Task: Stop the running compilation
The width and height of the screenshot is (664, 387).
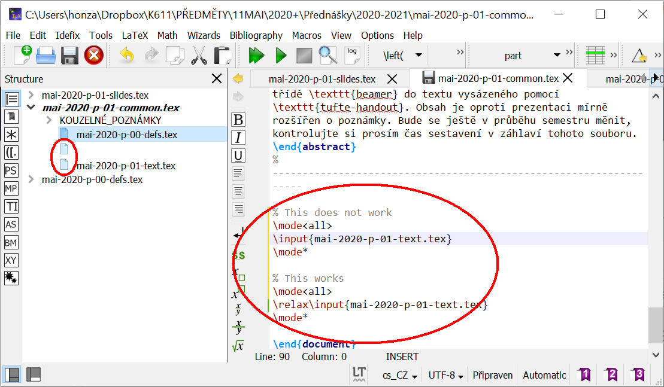Action: tap(303, 55)
